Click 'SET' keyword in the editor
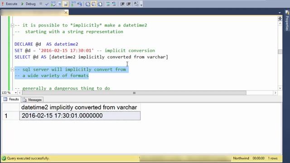The height and width of the screenshot is (163, 290). tap(18, 50)
